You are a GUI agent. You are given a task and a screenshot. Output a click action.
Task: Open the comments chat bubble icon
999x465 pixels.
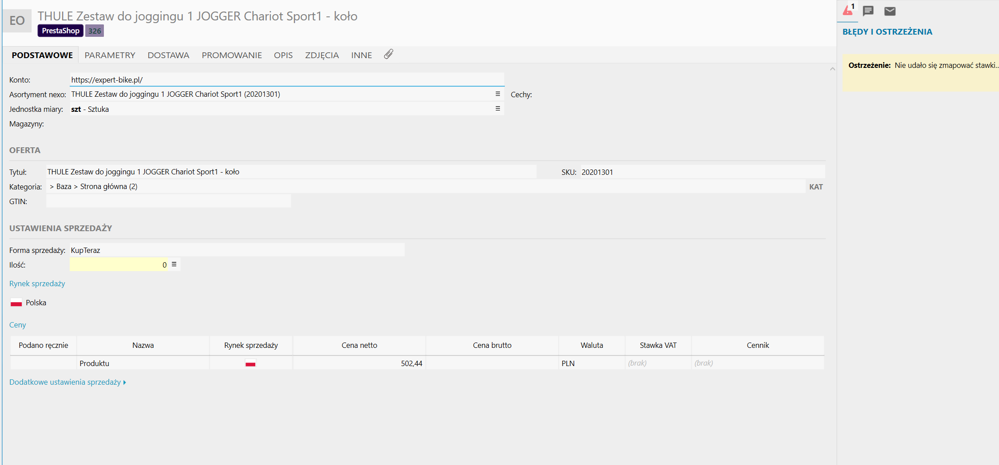pos(868,11)
